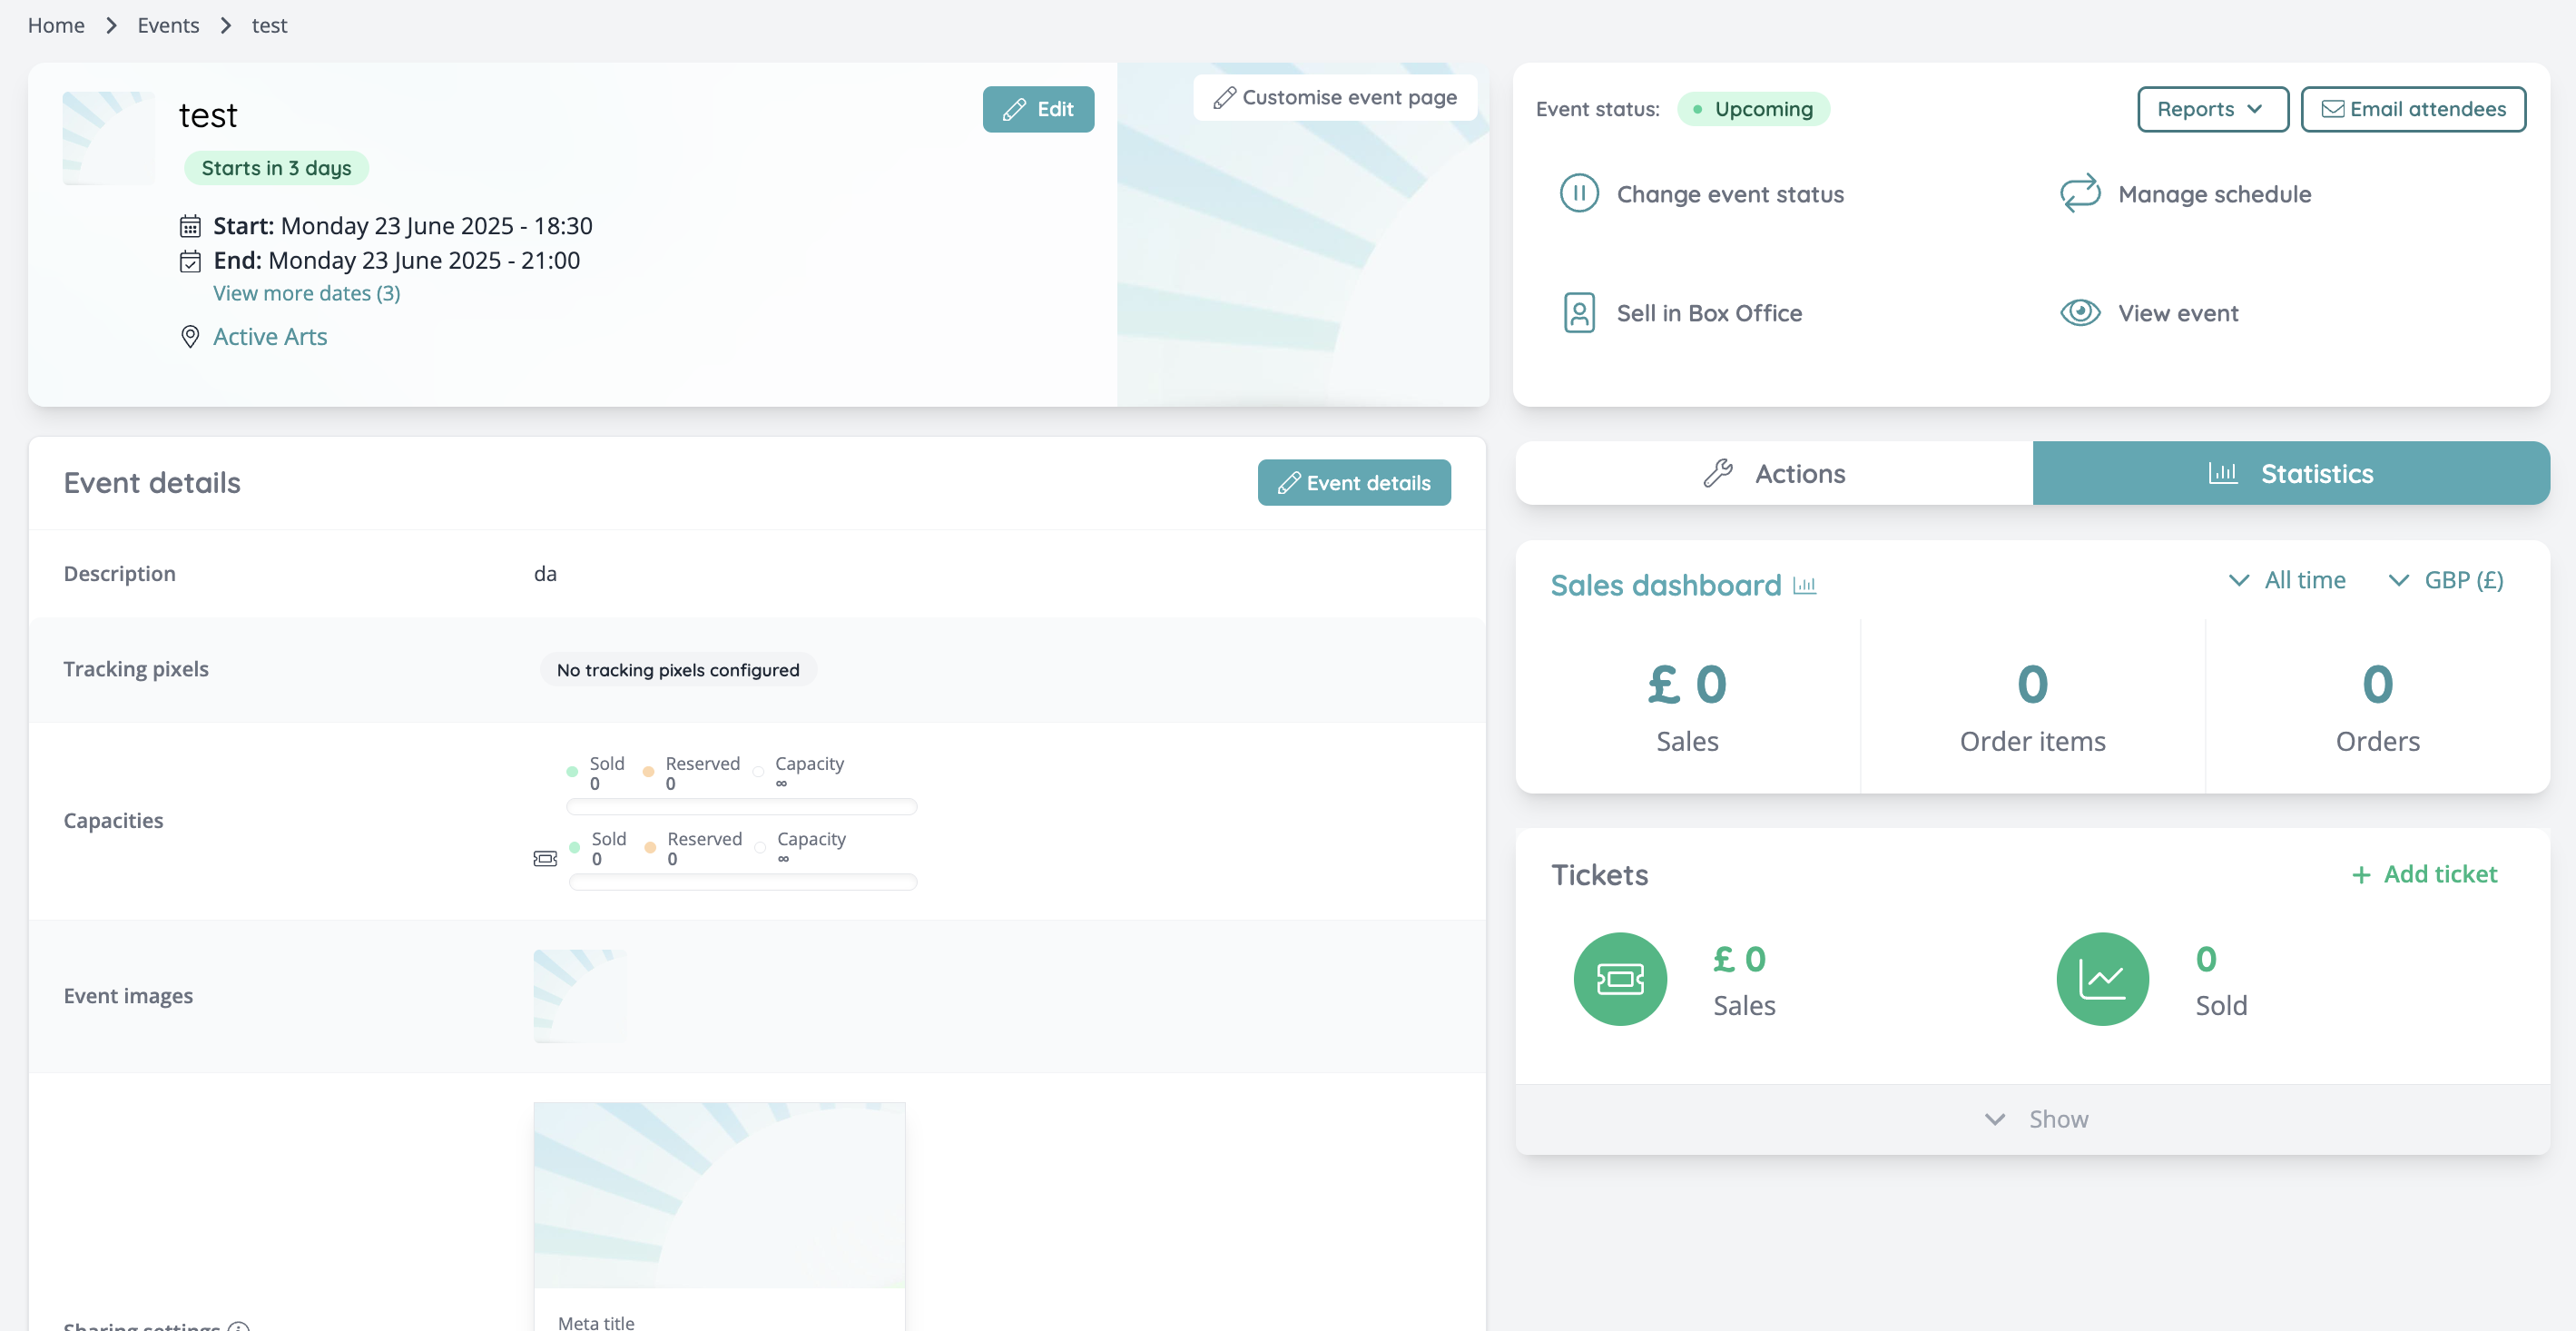Click the View event eye icon
Viewport: 2576px width, 1331px height.
[2080, 313]
